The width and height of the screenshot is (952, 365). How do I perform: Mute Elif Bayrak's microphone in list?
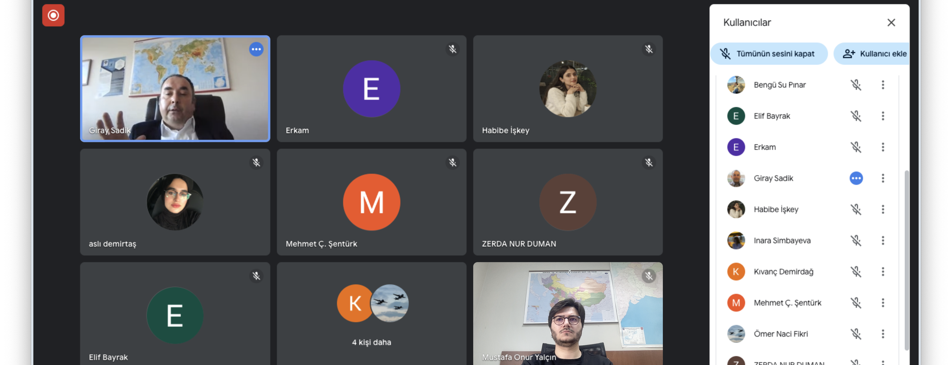click(x=856, y=116)
